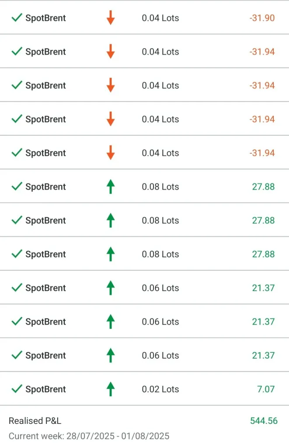Expand the SpotBrent trade showing -31.90
Screen dimensions: 289x448
[x=45, y=18]
